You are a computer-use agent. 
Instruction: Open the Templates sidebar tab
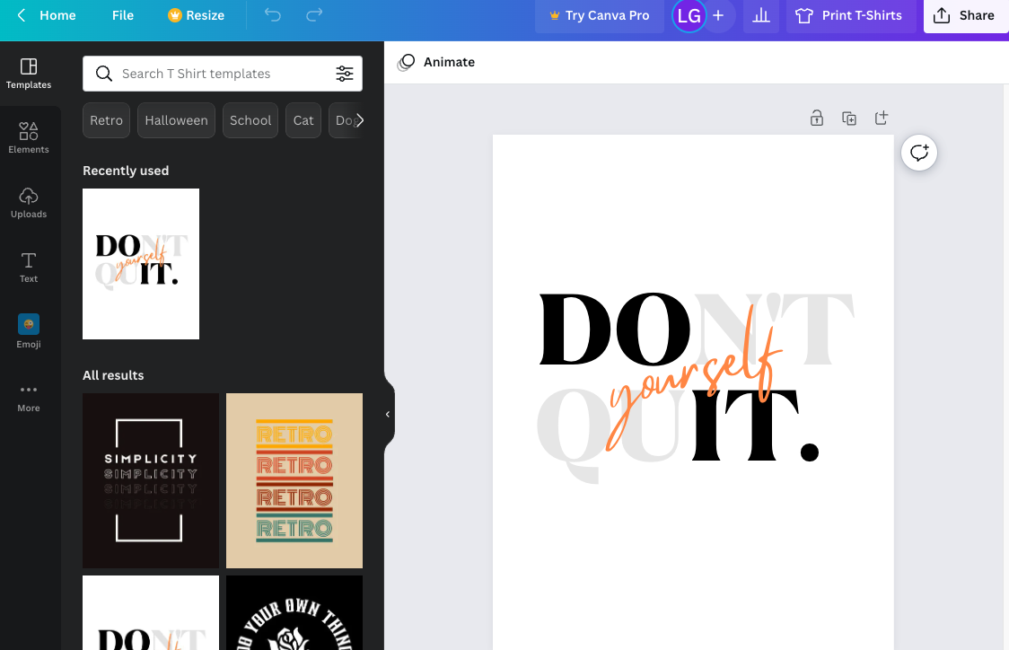29,74
